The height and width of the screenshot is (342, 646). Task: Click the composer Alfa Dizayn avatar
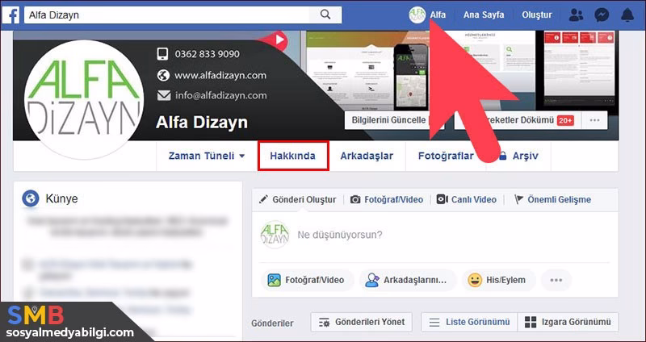(x=275, y=235)
